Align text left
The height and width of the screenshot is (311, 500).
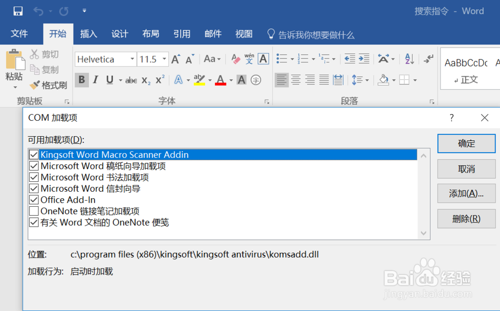click(281, 79)
